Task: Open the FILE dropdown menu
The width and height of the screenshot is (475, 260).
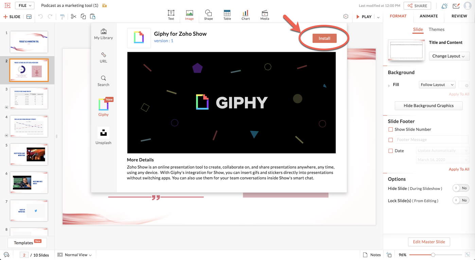Action: click(25, 5)
